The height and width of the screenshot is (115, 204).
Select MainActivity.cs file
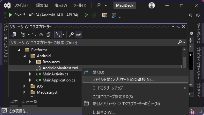(55, 74)
